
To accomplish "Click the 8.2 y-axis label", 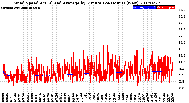I will pos(182,69).
